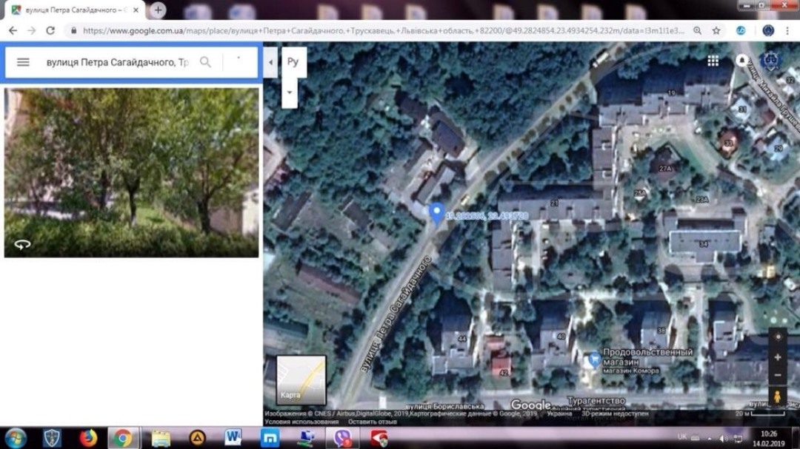This screenshot has width=800, height=449.
Task: Click the search magnifier in Maps search box
Action: [206, 62]
